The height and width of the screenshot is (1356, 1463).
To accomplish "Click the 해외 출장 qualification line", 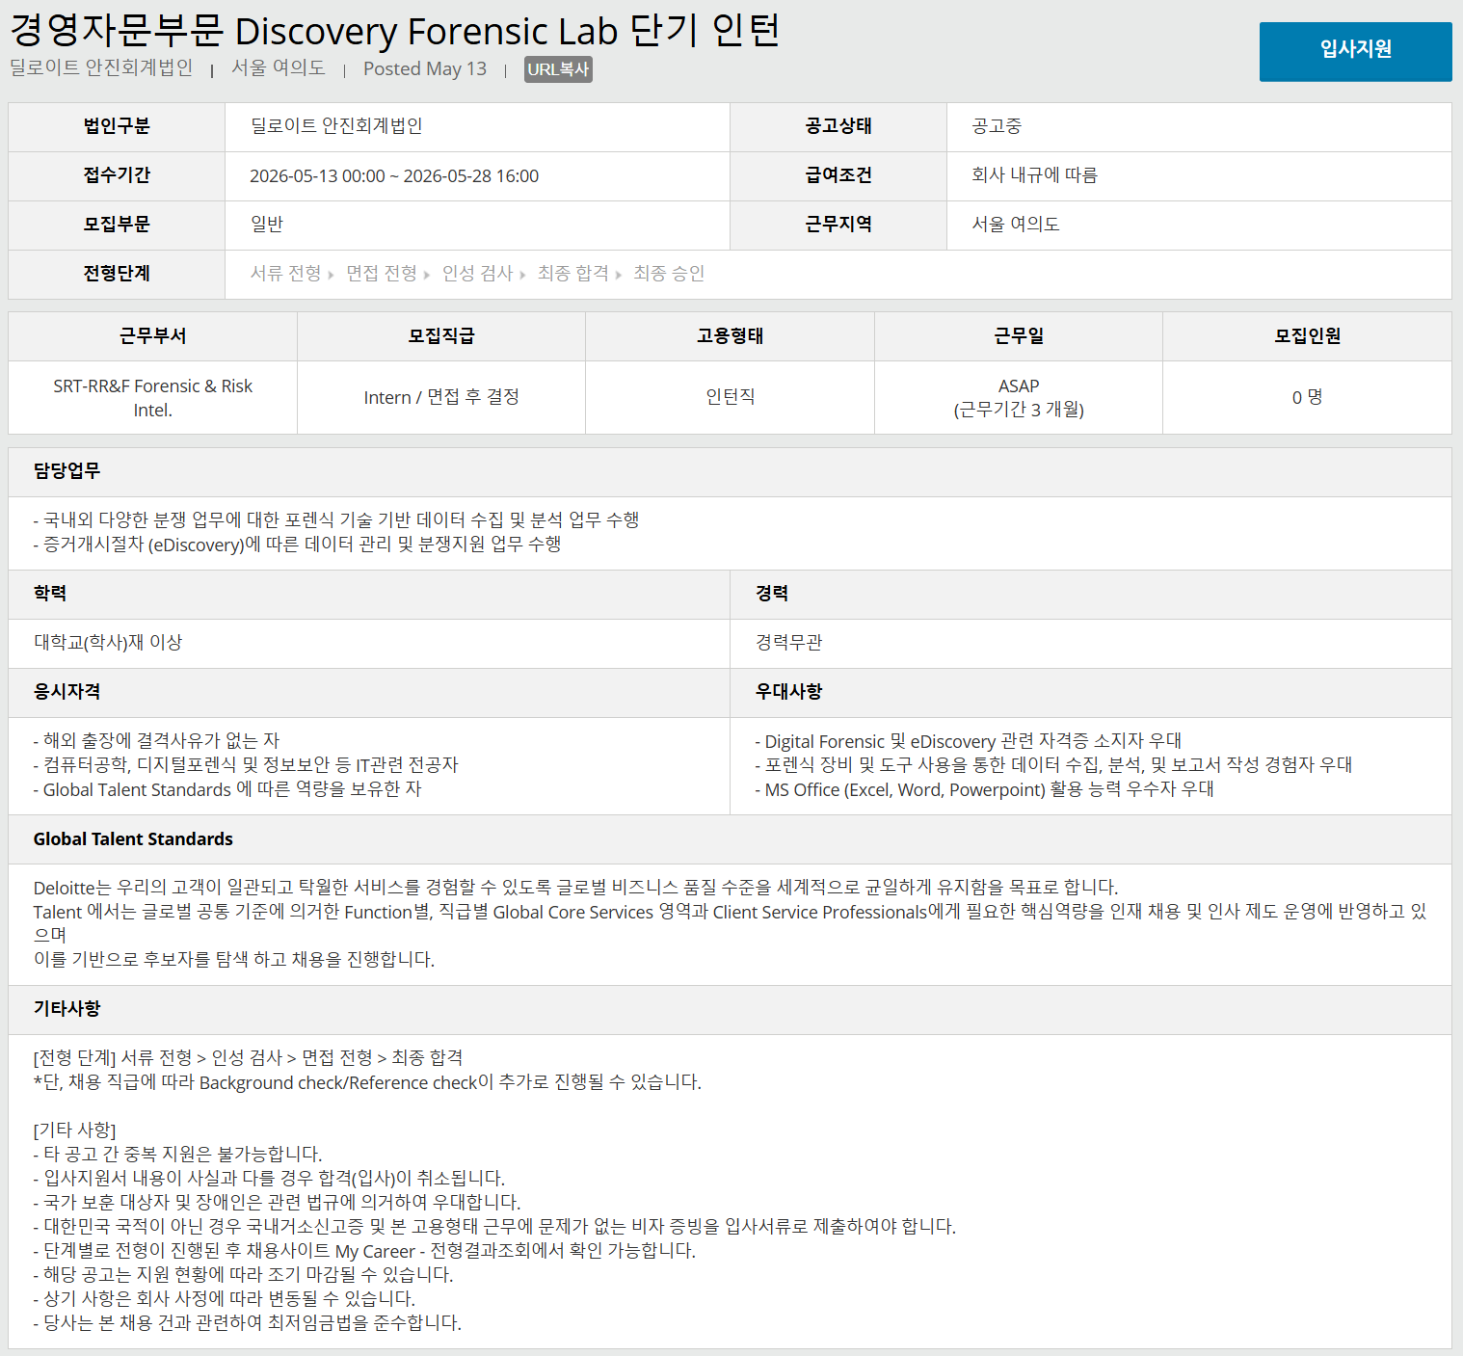I will tap(156, 741).
